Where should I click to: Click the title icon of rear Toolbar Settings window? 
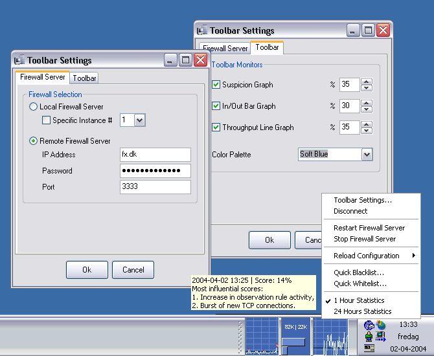click(201, 30)
